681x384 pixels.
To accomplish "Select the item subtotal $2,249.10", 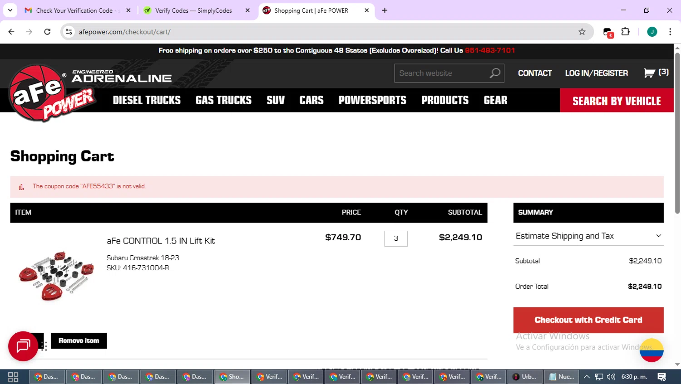I will pos(460,238).
